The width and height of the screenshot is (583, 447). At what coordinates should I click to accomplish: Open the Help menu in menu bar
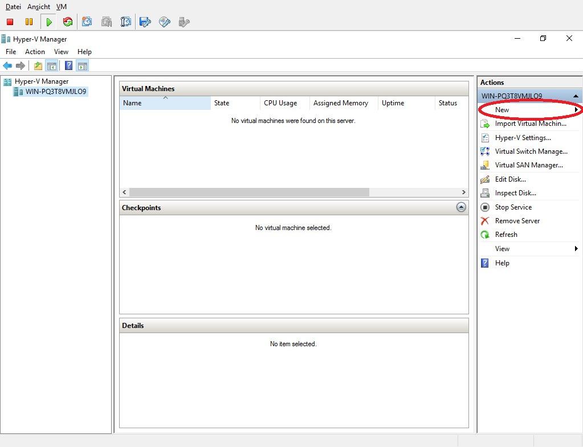pyautogui.click(x=84, y=52)
